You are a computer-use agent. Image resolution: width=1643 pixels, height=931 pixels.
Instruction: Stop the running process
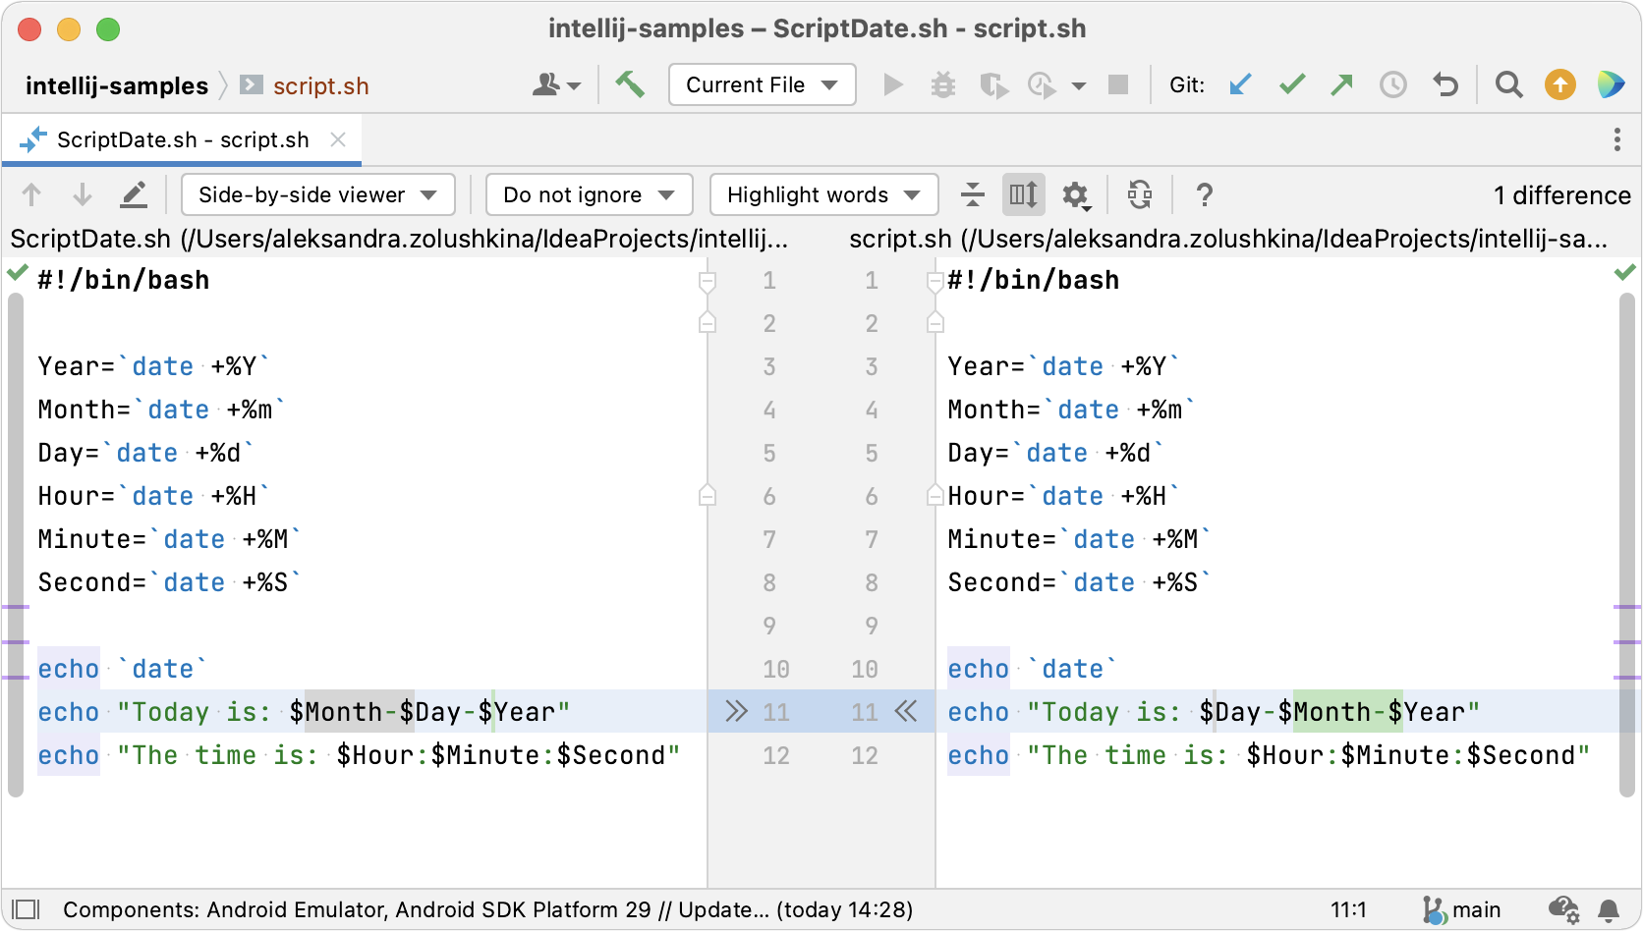tap(1118, 85)
